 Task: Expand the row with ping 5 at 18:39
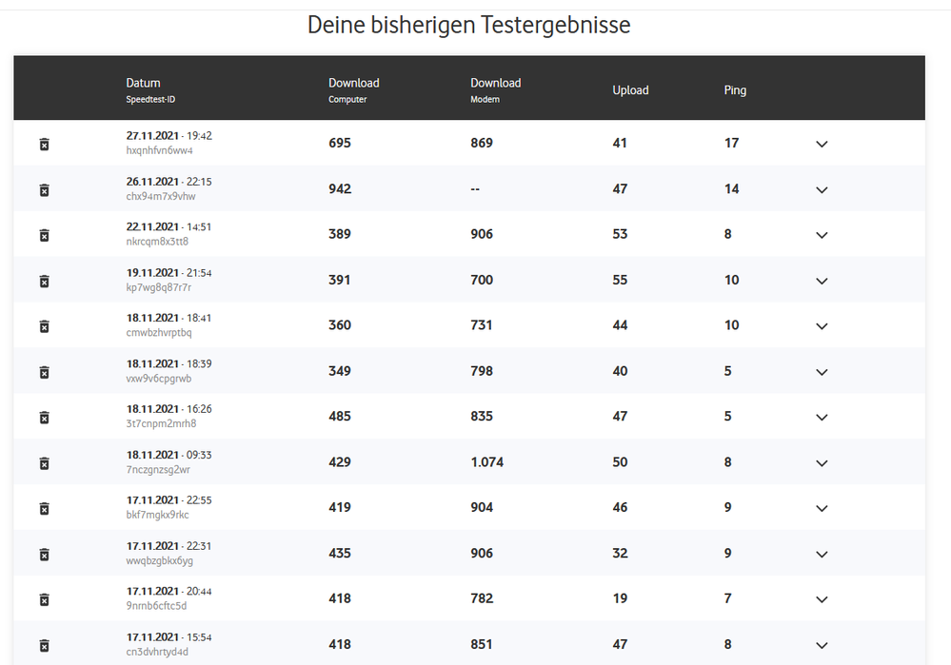point(822,372)
